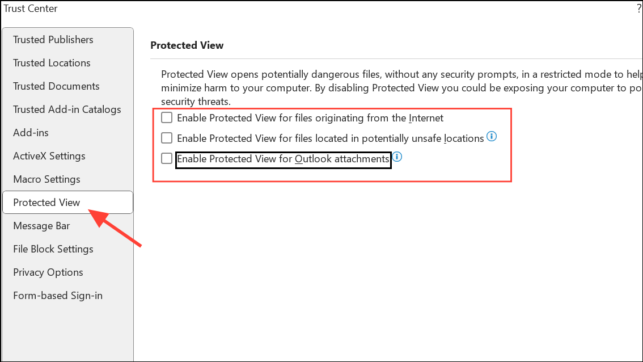Viewport: 643px width, 362px height.
Task: Open the Trusted Publishers settings
Action: tap(53, 39)
